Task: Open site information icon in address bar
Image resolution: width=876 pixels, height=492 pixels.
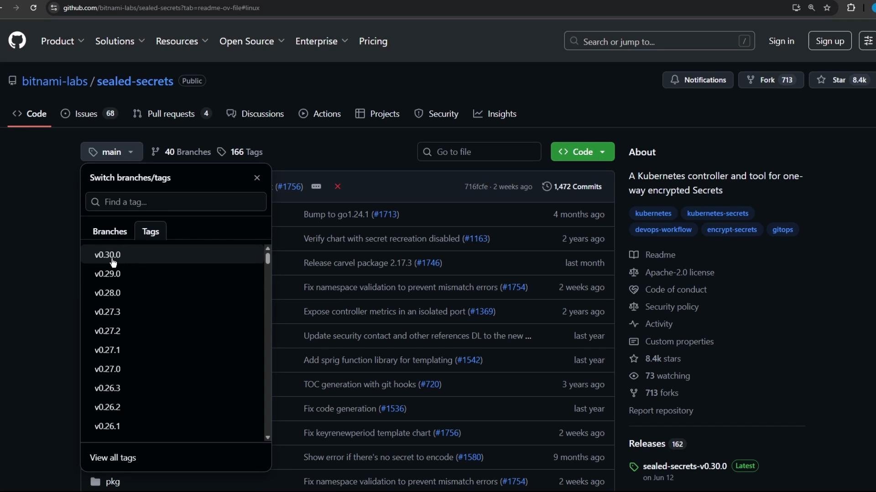Action: [54, 8]
